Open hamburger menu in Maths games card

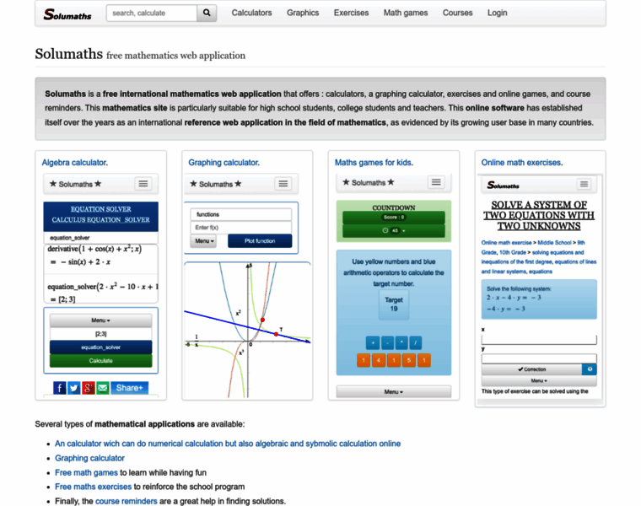436,182
